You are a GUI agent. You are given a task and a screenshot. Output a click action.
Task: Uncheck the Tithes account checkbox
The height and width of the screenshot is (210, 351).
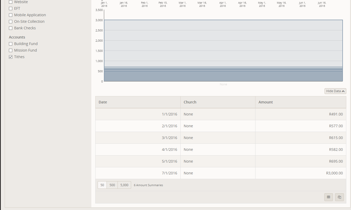point(11,57)
